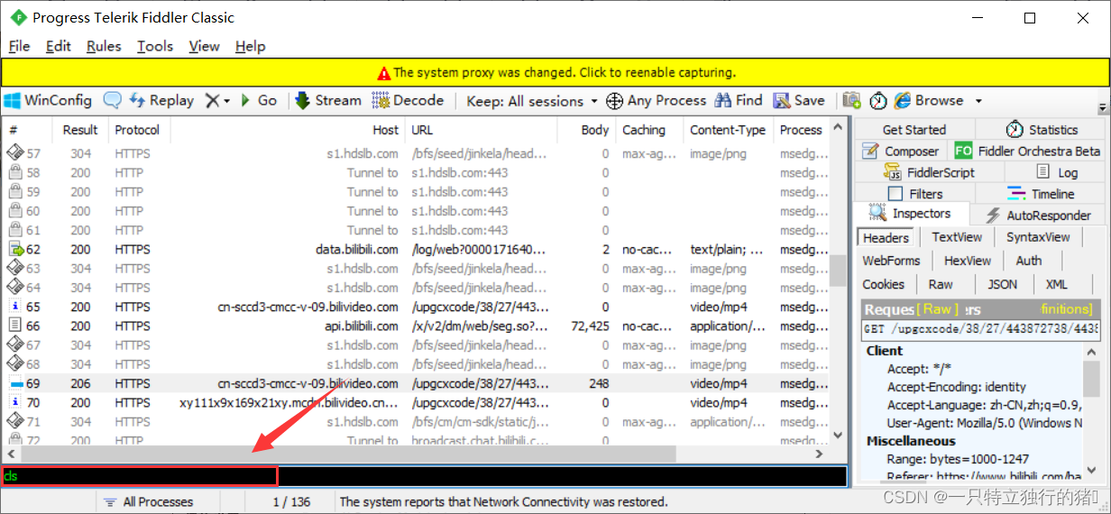The width and height of the screenshot is (1111, 514).
Task: Open the Tools menu
Action: 155,46
